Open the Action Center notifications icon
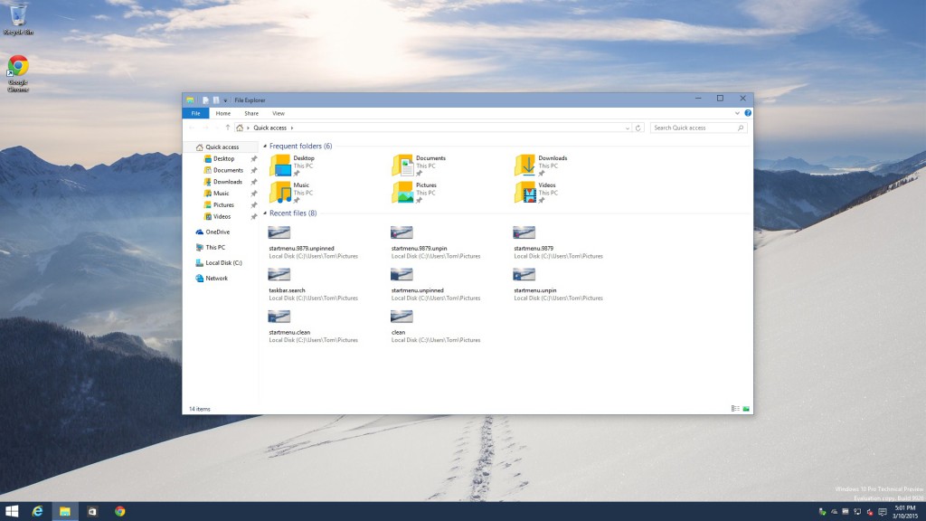Image resolution: width=926 pixels, height=521 pixels. 883,512
